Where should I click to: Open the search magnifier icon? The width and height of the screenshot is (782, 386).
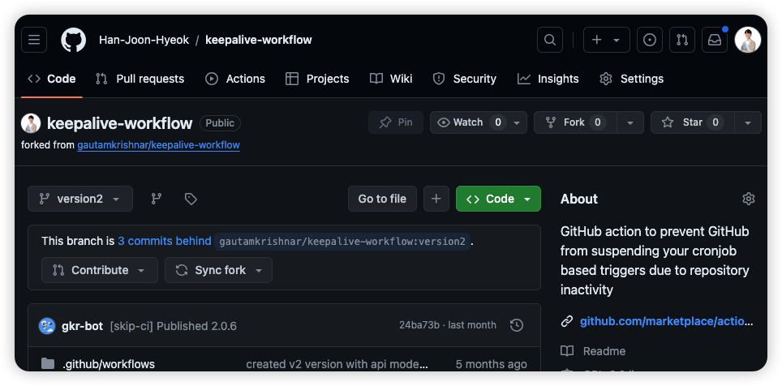[550, 40]
